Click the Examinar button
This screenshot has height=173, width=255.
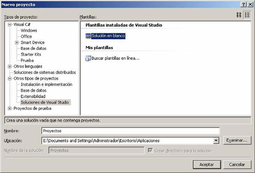237,140
